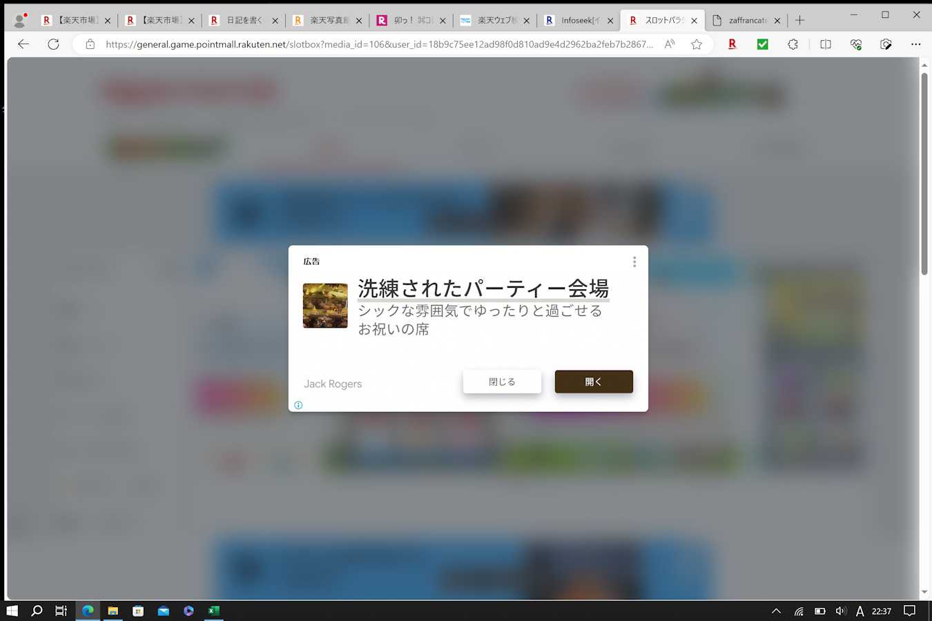The height and width of the screenshot is (621, 932).
Task: Open Mail app from taskbar
Action: coord(164,611)
